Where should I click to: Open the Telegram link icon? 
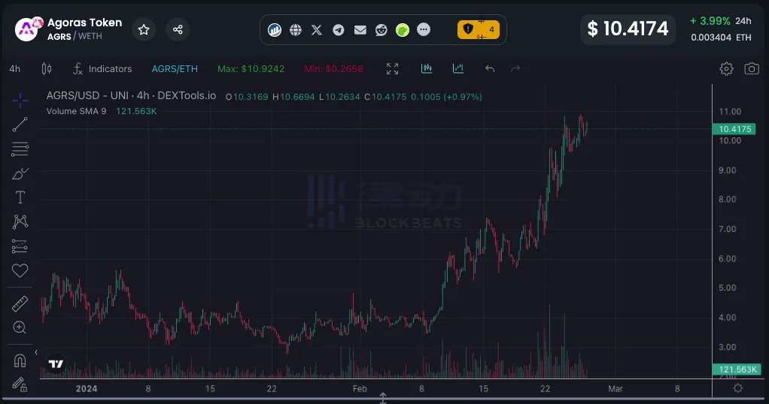pos(339,30)
